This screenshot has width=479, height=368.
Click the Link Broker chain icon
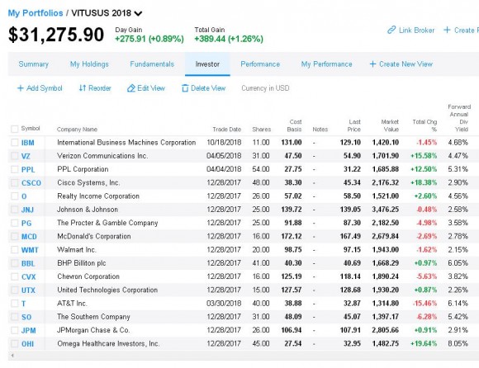click(x=391, y=30)
